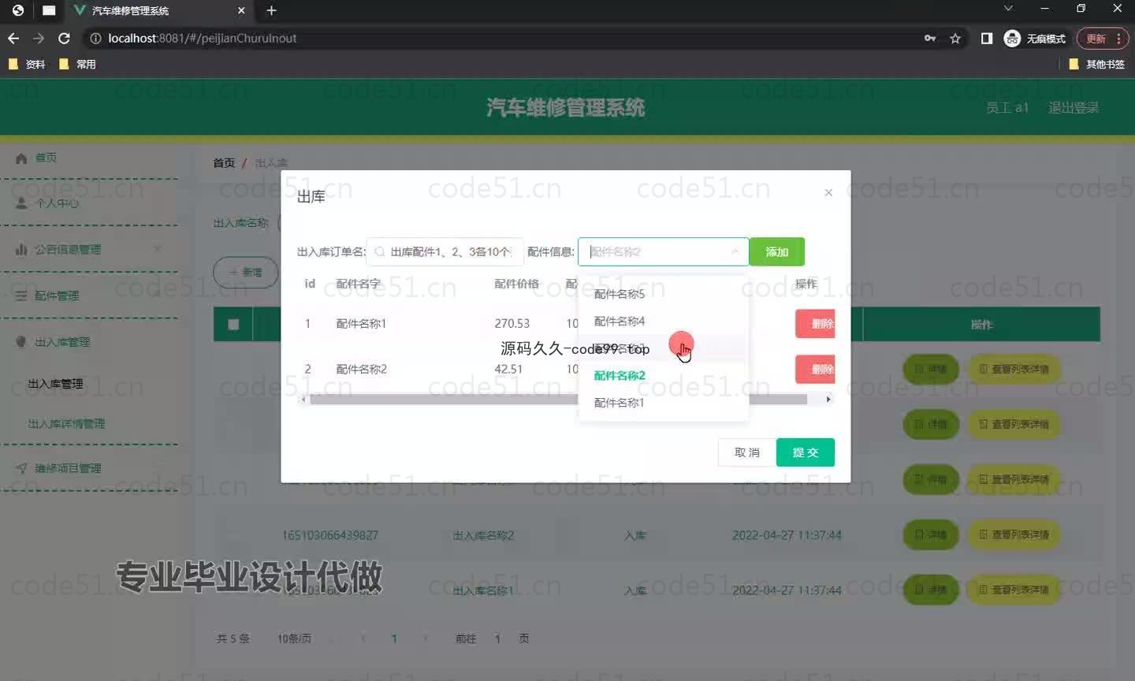Reload the current browser page
1135x681 pixels.
coord(64,38)
